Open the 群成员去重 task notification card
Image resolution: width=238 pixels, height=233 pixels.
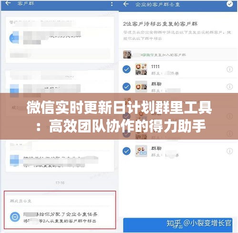click(x=60, y=210)
